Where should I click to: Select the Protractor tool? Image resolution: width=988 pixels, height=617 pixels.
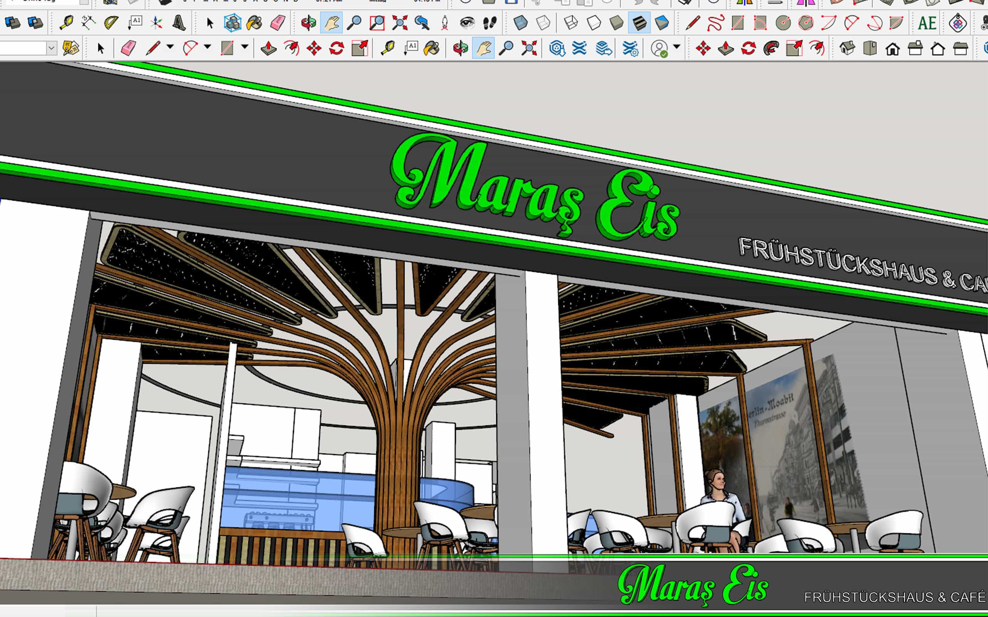[x=111, y=22]
